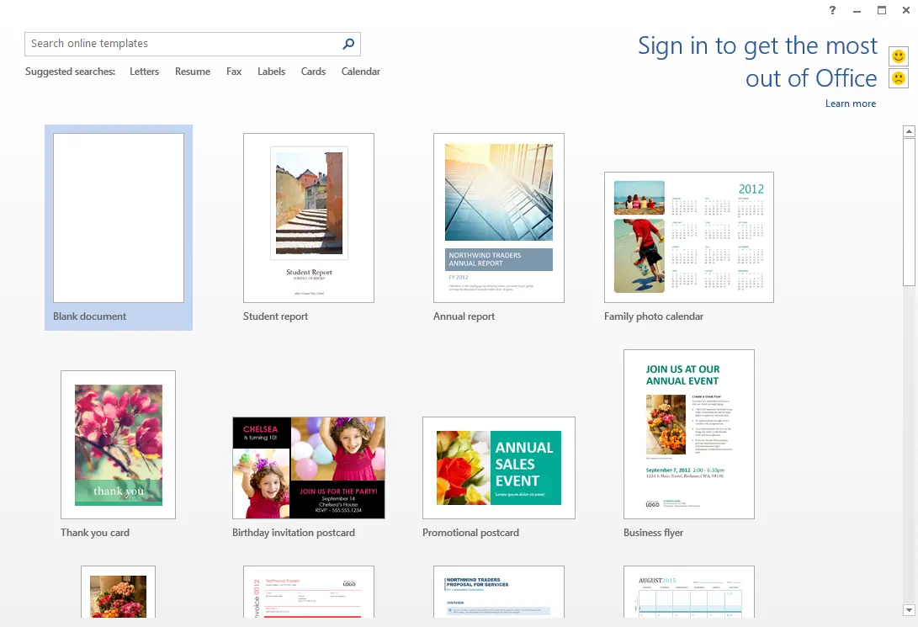Click the Thank you card label
Screen dimensions: 918x627
coord(95,533)
